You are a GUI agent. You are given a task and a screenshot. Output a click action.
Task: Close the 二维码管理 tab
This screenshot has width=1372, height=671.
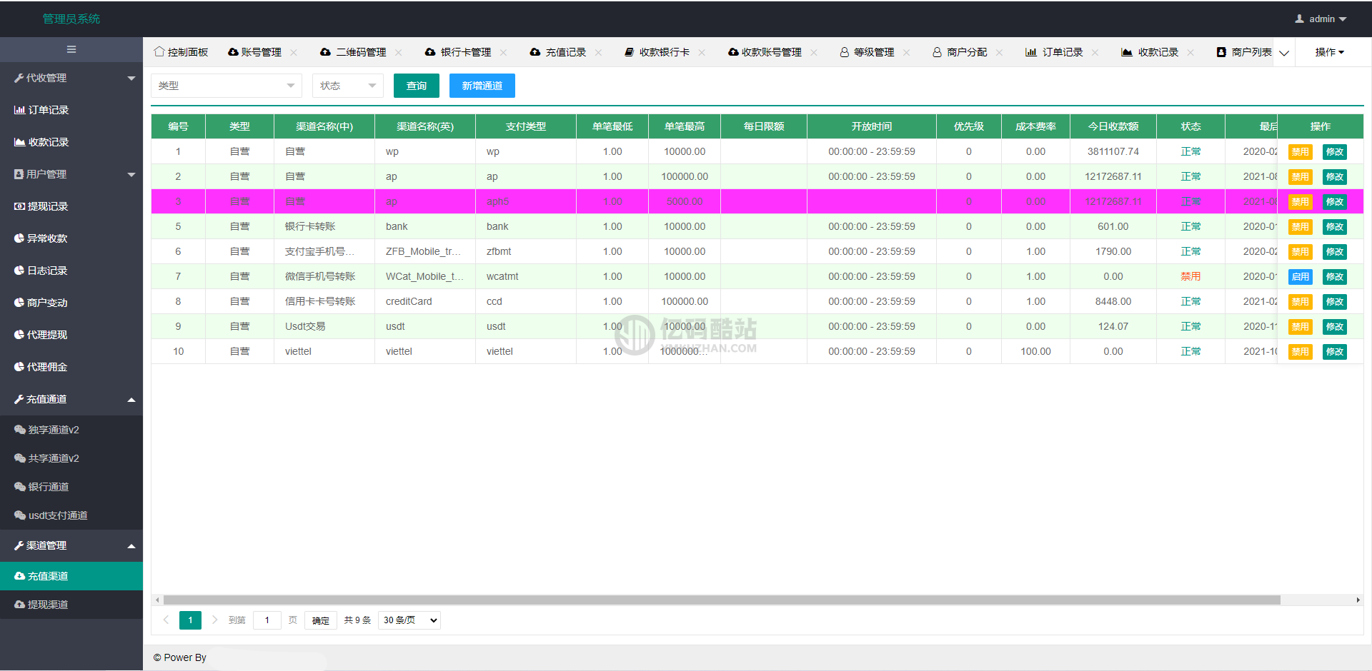tap(399, 53)
